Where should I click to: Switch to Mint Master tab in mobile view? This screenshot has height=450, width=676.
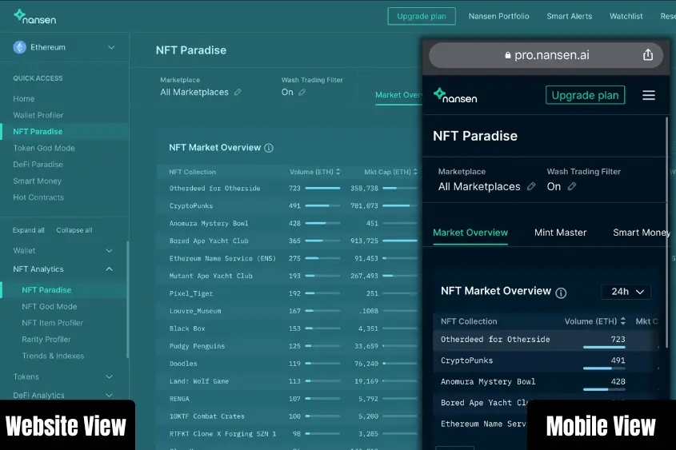(561, 233)
